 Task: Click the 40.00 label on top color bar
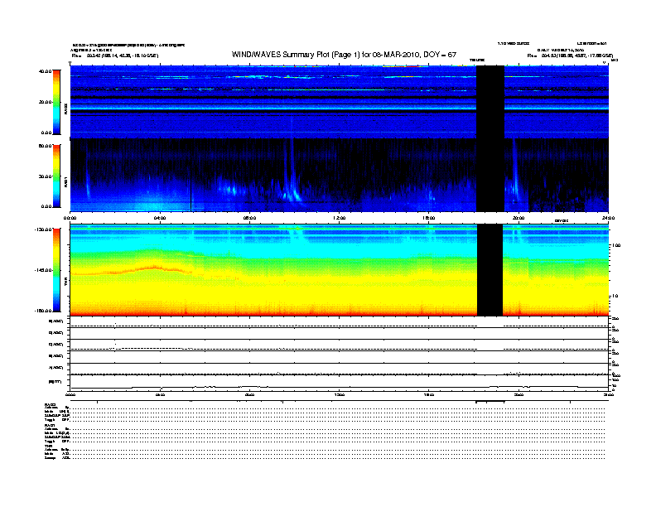45,71
